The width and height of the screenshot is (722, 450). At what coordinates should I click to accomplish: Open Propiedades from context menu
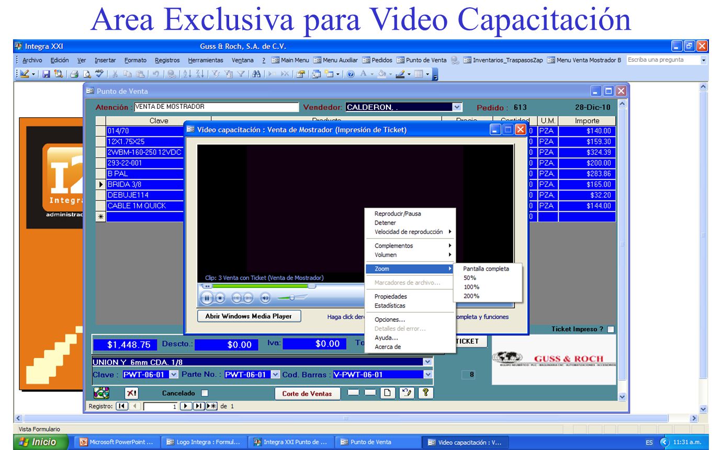(x=391, y=297)
